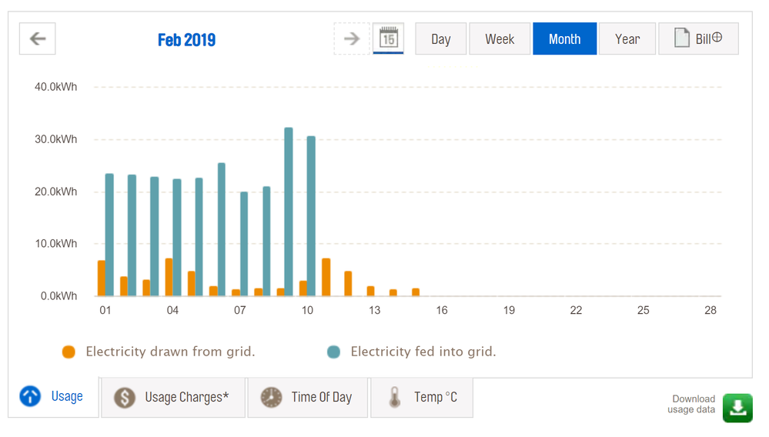Screen dimensions: 769x437
Task: Click the forward arrow to next month
Action: pos(352,39)
